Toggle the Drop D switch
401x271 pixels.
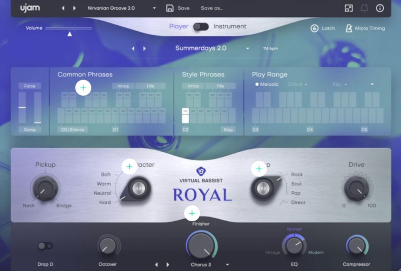click(45, 246)
